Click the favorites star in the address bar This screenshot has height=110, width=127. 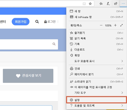coord(90,4)
